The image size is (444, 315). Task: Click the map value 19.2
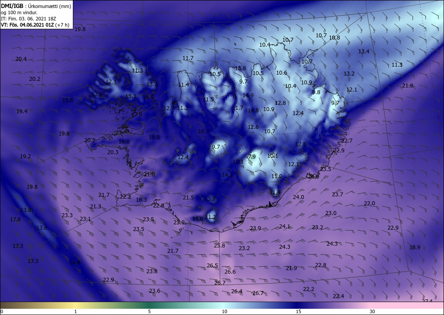[25, 156]
